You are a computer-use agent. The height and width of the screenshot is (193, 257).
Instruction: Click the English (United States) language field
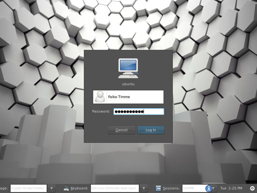tap(29, 188)
